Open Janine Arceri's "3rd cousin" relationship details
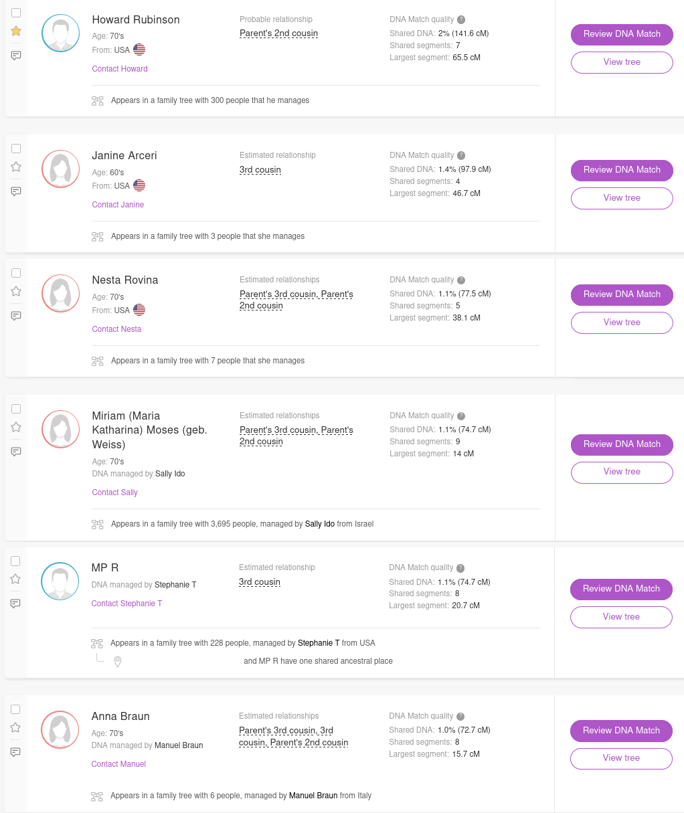This screenshot has width=684, height=813. (x=260, y=169)
